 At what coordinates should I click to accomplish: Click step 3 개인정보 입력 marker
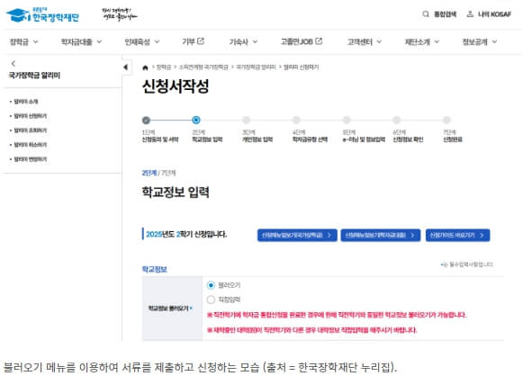pyautogui.click(x=246, y=120)
